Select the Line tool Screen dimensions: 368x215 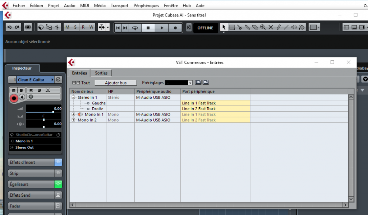pyautogui.click(x=286, y=27)
